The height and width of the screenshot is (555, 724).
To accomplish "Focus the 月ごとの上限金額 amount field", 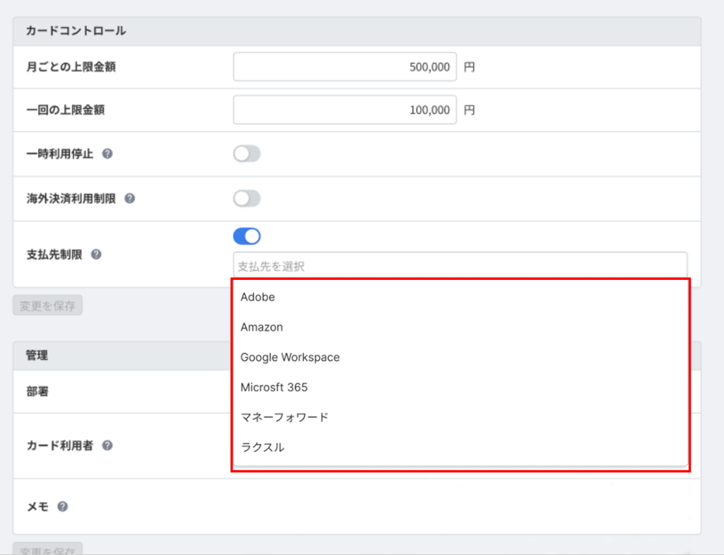I will point(345,67).
